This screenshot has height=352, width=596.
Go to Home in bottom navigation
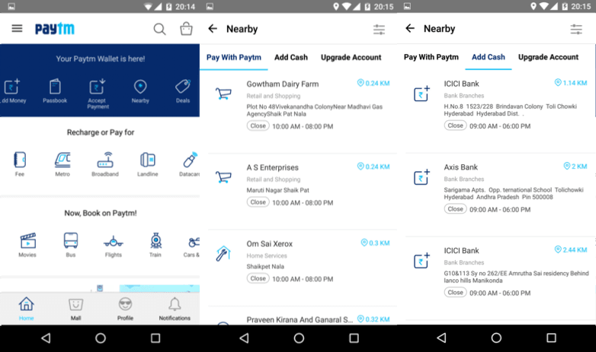(x=26, y=309)
